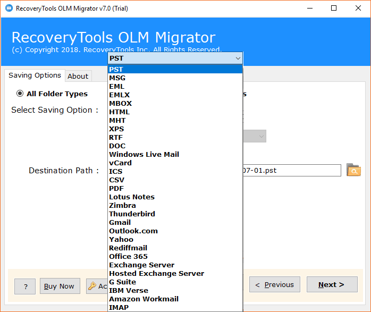371x312 pixels.
Task: Click the folder browse icon beside the destination path
Action: [x=353, y=170]
